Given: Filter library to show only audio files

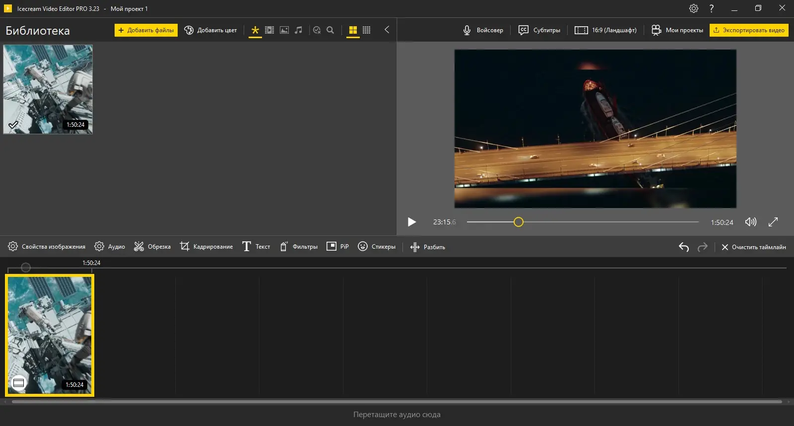Looking at the screenshot, I should pos(298,30).
